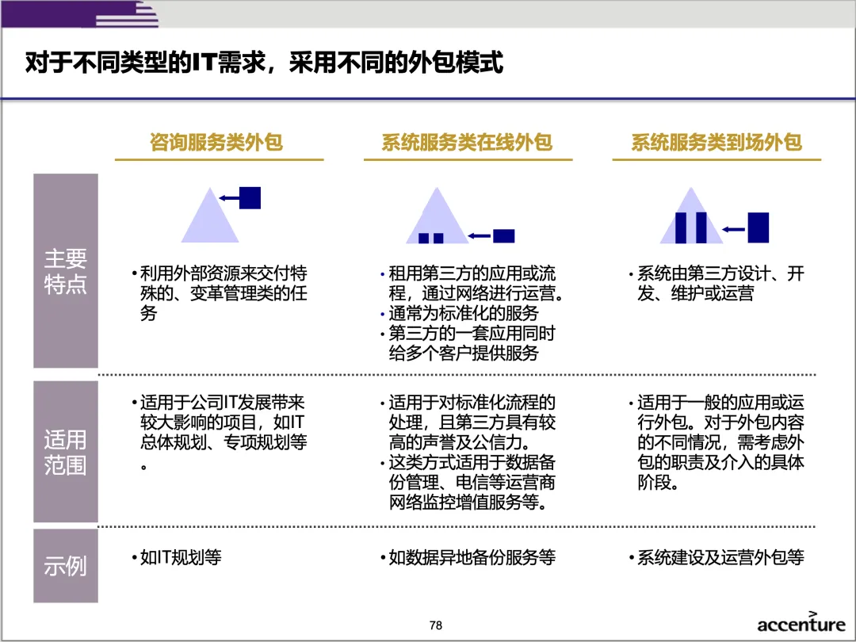This screenshot has width=856, height=642.
Task: Click bullet 系统由第三方设计、开发
Action: (x=717, y=283)
